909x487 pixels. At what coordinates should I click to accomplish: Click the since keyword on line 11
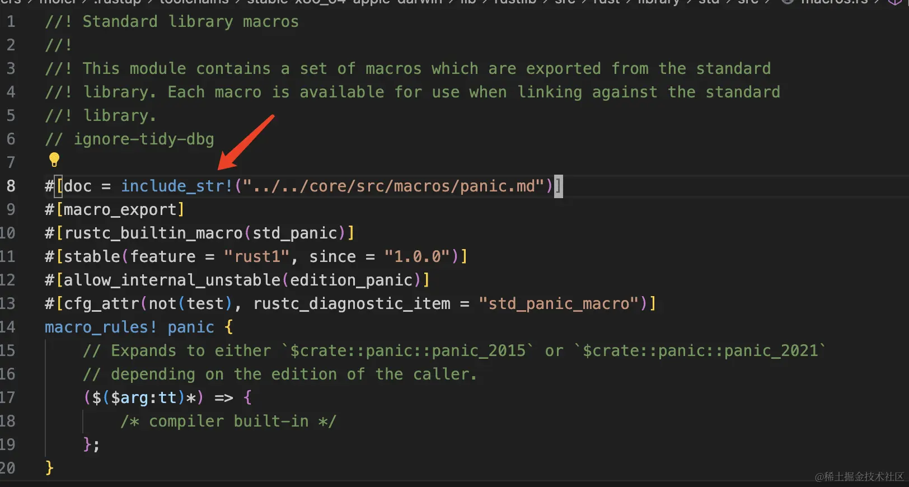(332, 256)
